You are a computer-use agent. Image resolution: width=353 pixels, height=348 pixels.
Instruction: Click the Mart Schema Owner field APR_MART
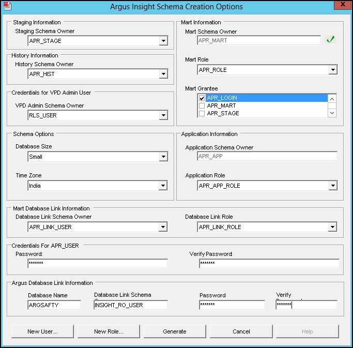259,40
